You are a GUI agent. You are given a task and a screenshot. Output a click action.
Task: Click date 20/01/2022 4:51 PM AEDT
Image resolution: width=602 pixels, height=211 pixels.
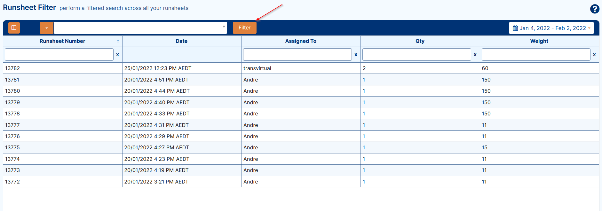point(156,80)
